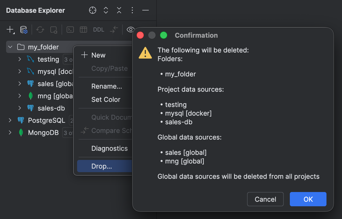
Task: Collapse the my_folder tree node
Action: (10, 47)
